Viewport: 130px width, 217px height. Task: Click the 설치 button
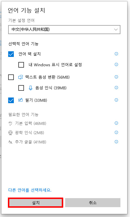(x=36, y=203)
